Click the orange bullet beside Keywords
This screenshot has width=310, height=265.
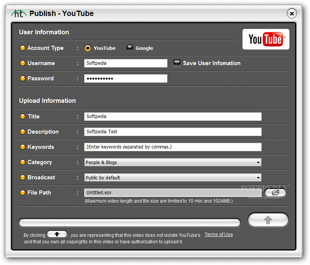tap(23, 147)
